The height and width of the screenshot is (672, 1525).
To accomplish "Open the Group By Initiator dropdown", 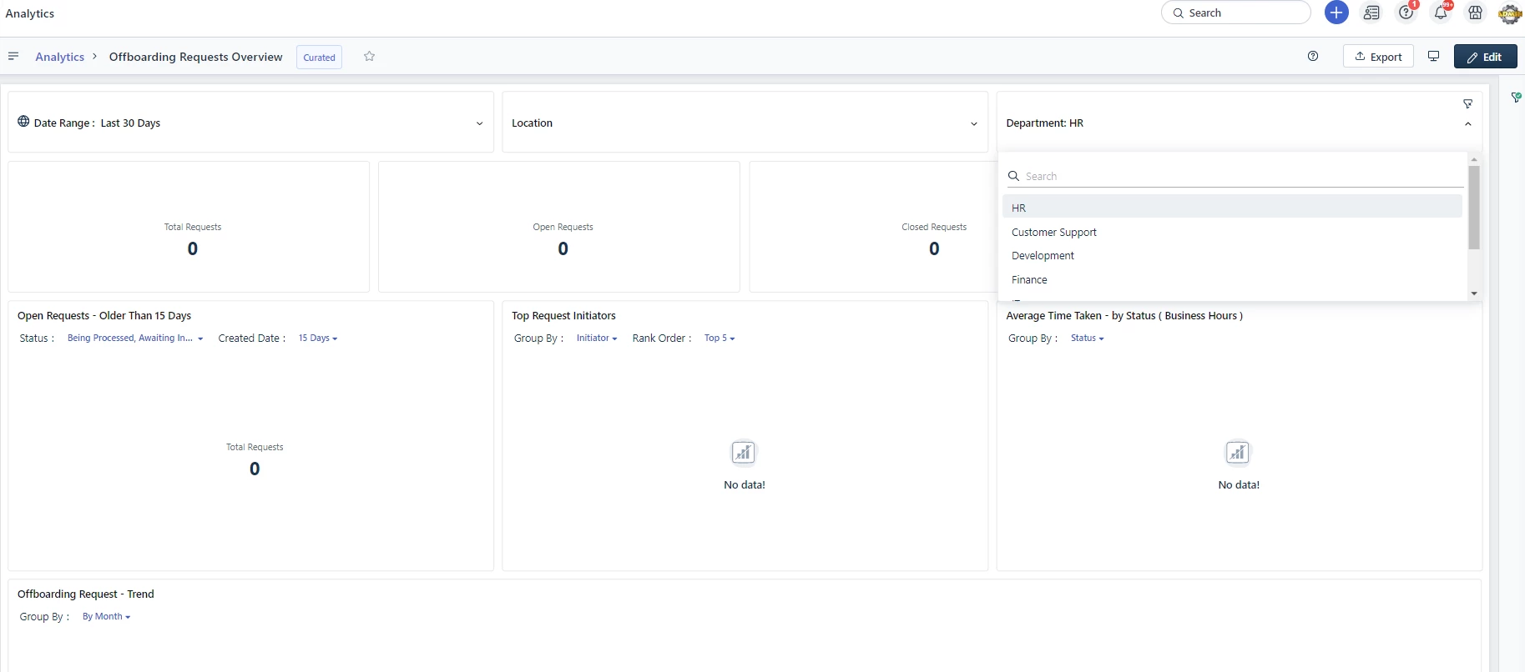I will pyautogui.click(x=596, y=339).
